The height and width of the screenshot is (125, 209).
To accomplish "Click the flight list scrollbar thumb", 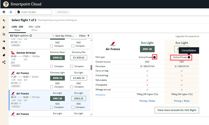I will tap(91, 67).
